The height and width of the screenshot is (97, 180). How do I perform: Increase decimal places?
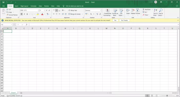(x=97, y=14)
